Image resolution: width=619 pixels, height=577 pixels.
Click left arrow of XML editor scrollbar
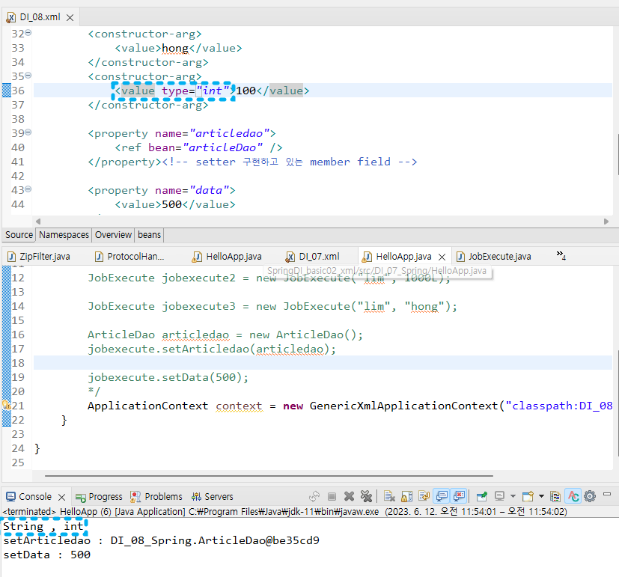click(38, 222)
